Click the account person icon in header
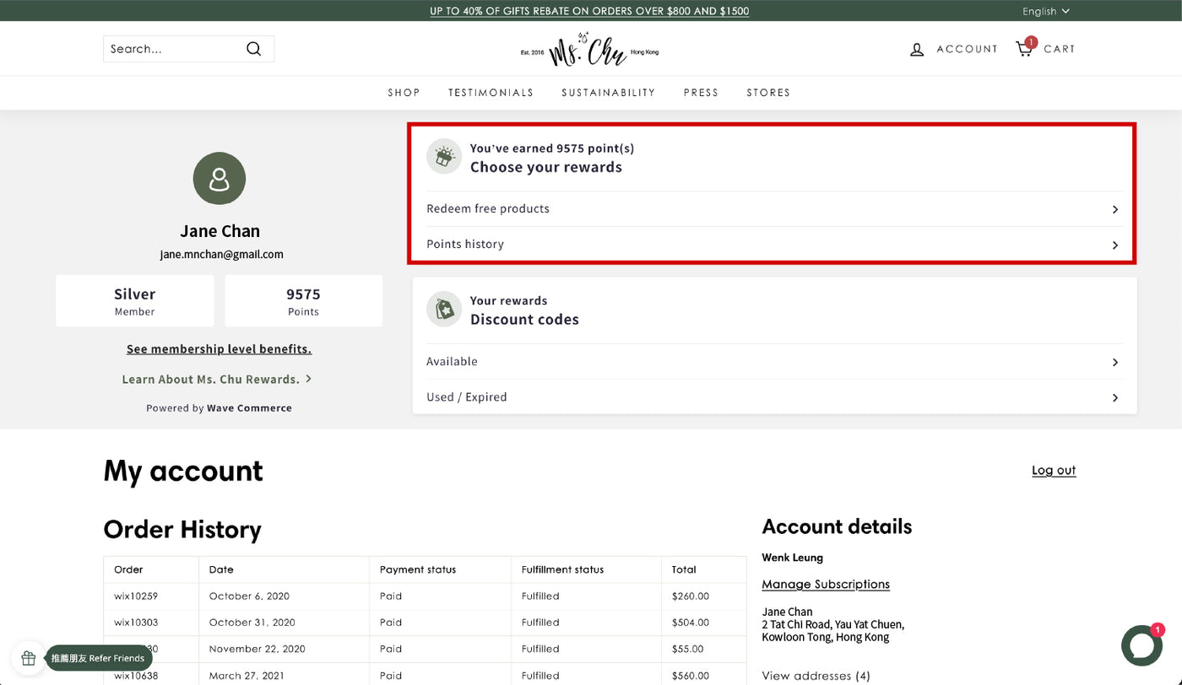 coord(917,49)
